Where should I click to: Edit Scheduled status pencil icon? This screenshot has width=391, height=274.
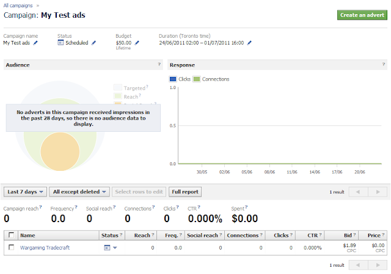coord(93,43)
